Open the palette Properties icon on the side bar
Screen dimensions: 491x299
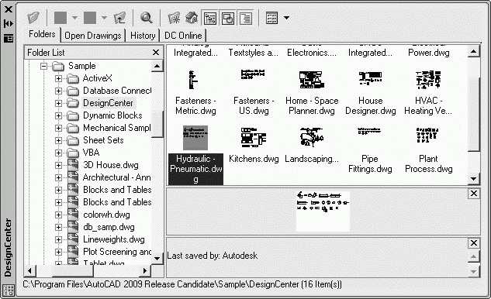click(x=9, y=39)
